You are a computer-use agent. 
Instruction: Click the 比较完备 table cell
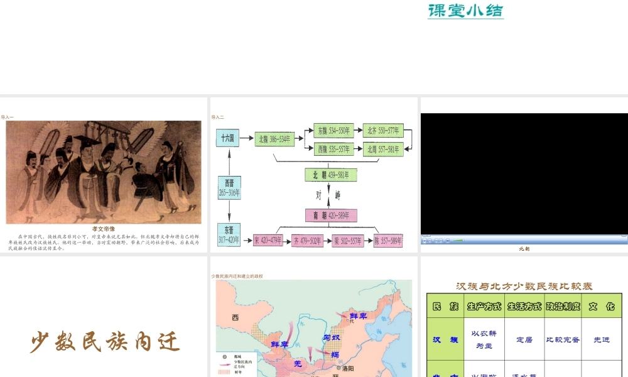[563, 340]
